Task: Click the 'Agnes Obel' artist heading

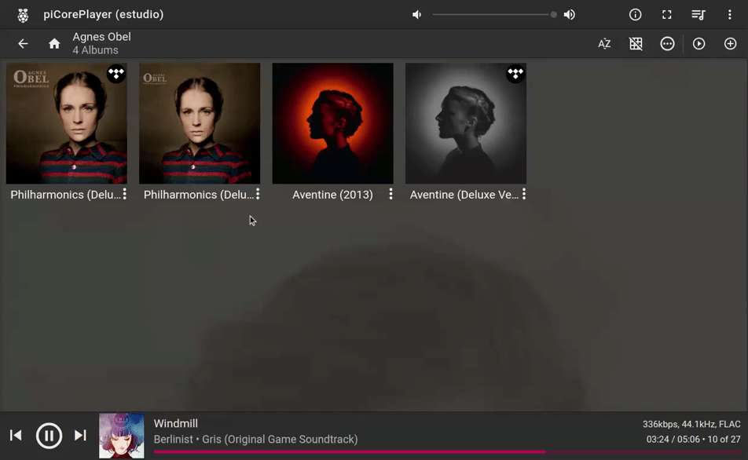Action: click(x=101, y=37)
